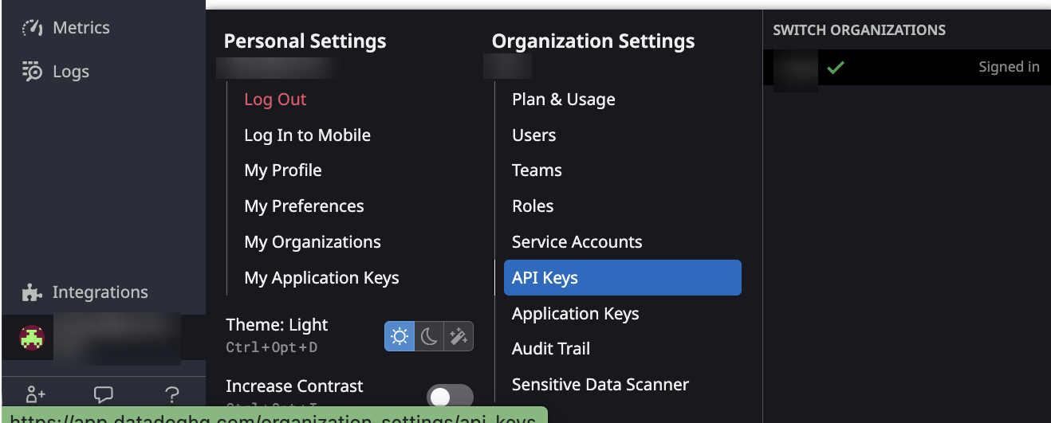
Task: Select the automatic theme magic wand button
Action: click(x=459, y=337)
